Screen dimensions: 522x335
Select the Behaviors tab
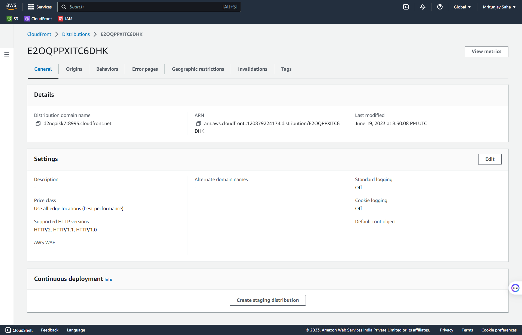pos(107,69)
